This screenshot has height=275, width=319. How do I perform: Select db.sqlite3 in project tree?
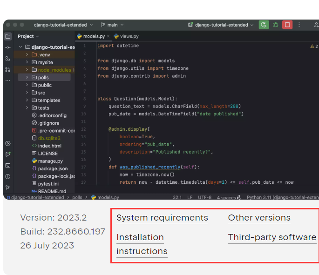[46, 138]
